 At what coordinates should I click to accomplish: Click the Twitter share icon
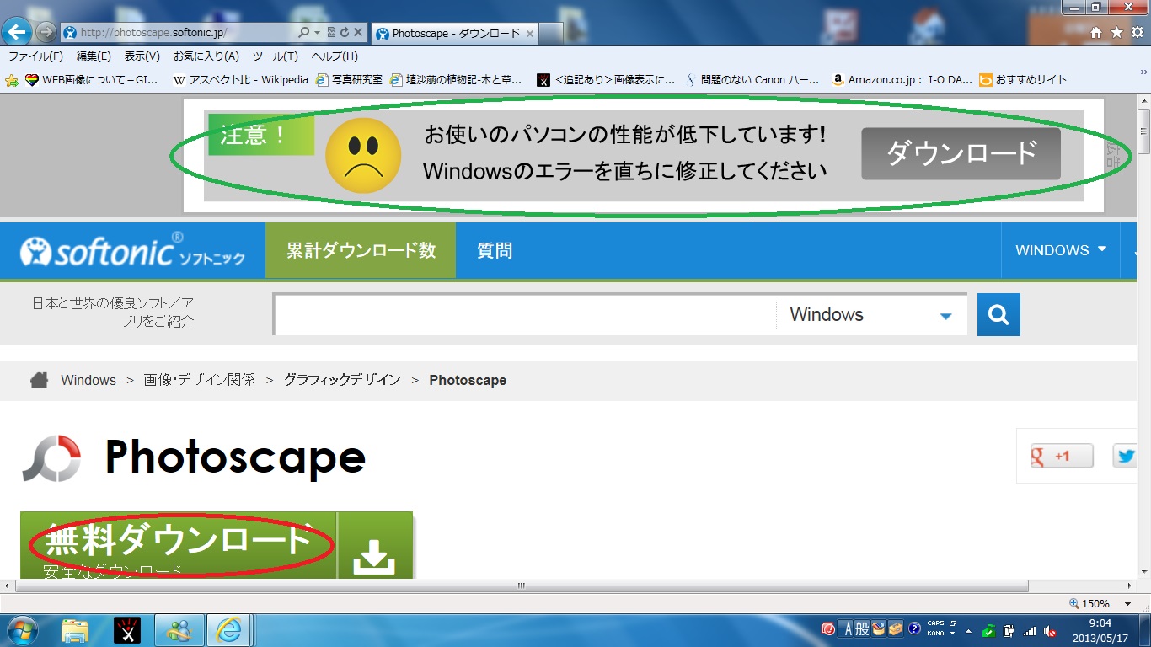pyautogui.click(x=1126, y=456)
